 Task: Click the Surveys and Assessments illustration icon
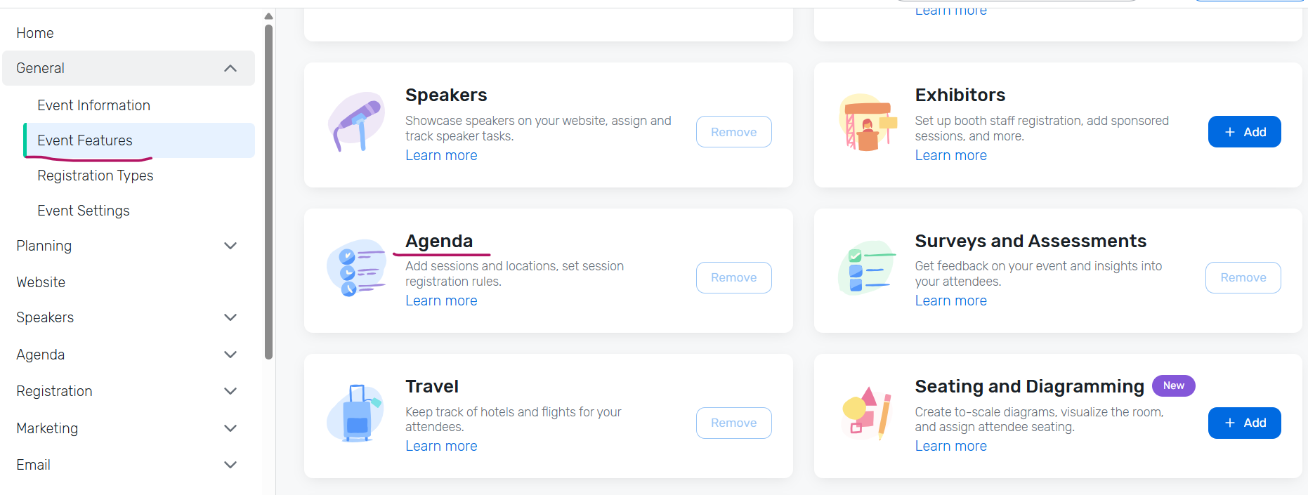coord(866,270)
